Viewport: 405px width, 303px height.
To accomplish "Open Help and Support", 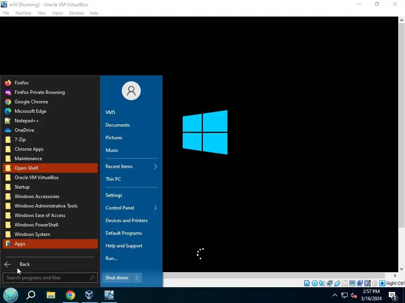I will pyautogui.click(x=131, y=246).
